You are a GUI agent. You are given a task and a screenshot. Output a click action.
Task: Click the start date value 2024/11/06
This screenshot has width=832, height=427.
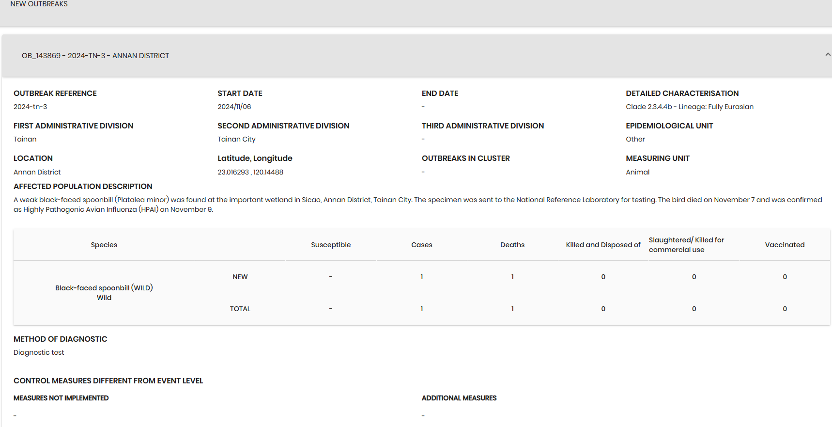[234, 107]
